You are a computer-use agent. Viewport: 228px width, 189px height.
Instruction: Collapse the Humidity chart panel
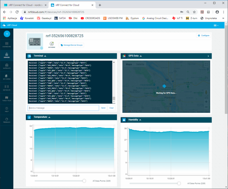(141, 120)
